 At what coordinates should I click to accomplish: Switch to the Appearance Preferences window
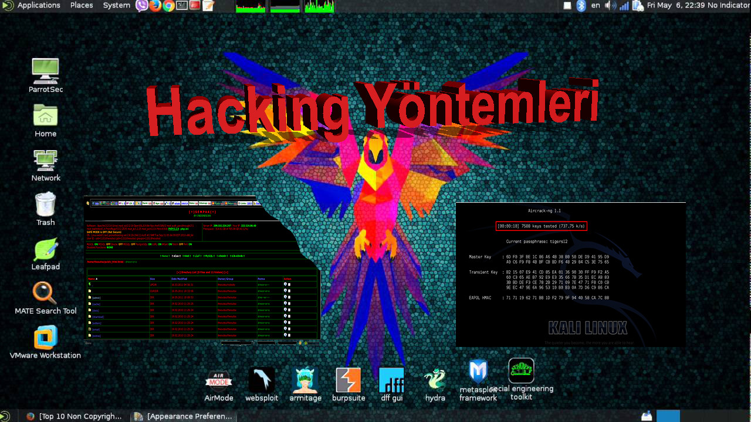[182, 416]
